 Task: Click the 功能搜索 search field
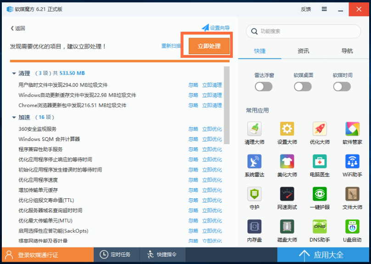point(304,31)
